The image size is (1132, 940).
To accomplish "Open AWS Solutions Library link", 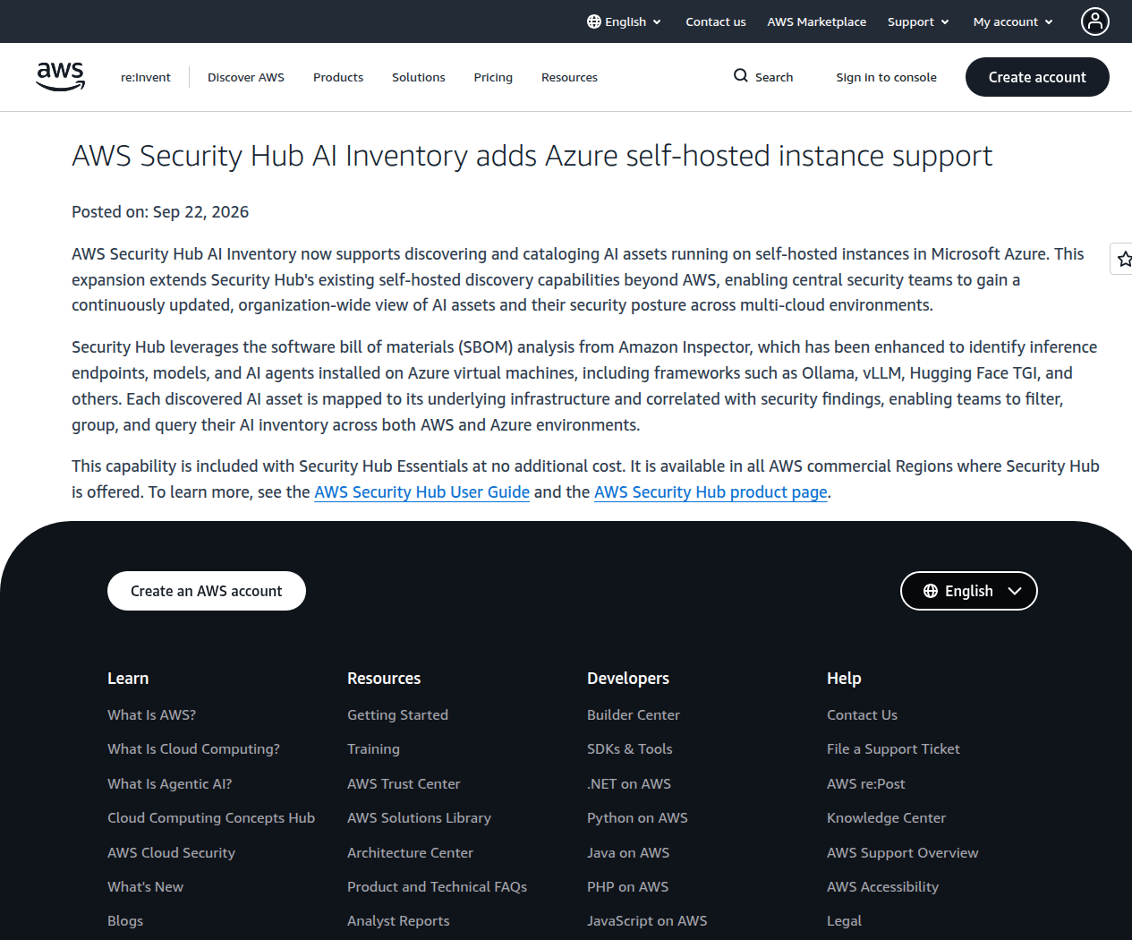I will point(419,817).
